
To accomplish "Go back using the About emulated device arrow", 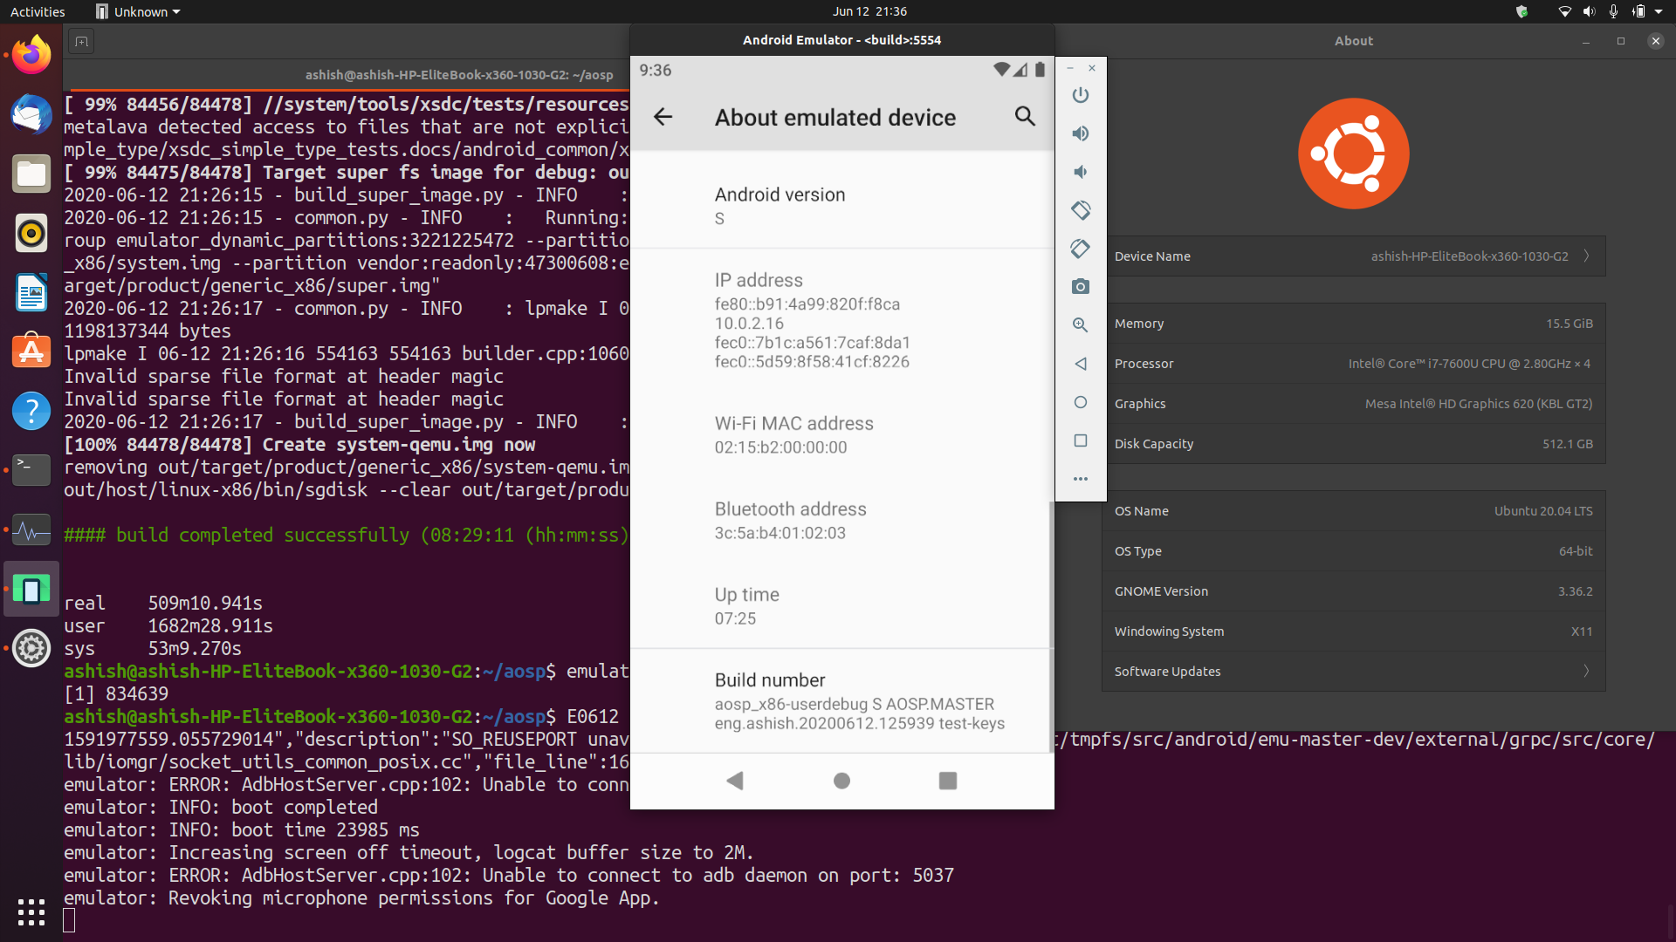I will 663,117.
